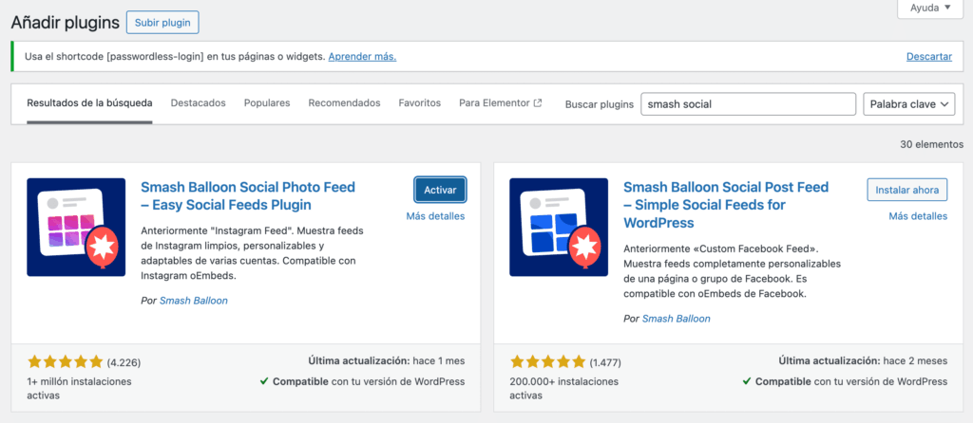
Task: Go to the Favoritos tab
Action: coord(419,103)
